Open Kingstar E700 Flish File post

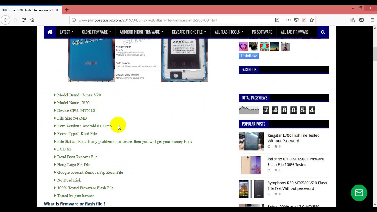pyautogui.click(x=293, y=138)
